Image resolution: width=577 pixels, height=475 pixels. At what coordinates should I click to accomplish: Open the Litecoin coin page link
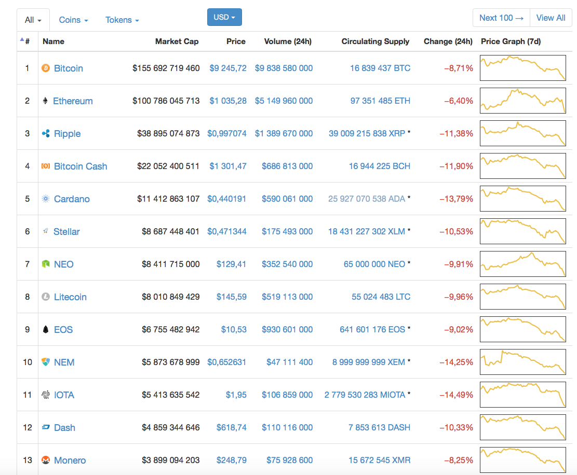(70, 297)
